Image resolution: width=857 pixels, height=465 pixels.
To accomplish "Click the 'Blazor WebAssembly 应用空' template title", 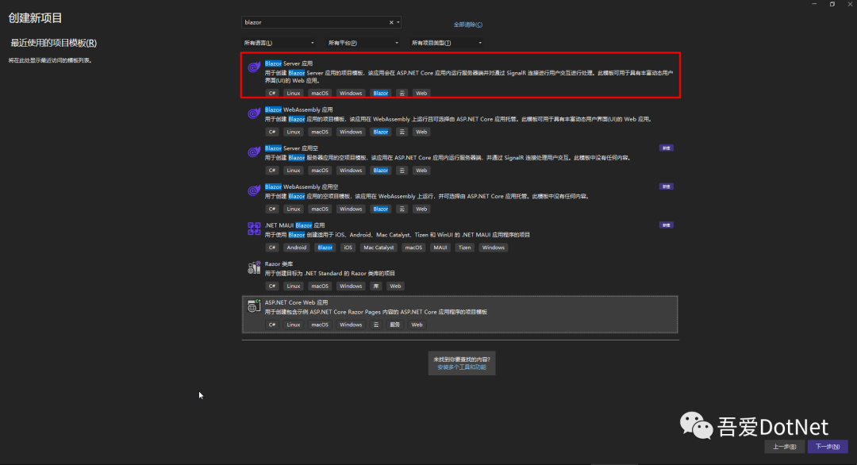I will [302, 187].
